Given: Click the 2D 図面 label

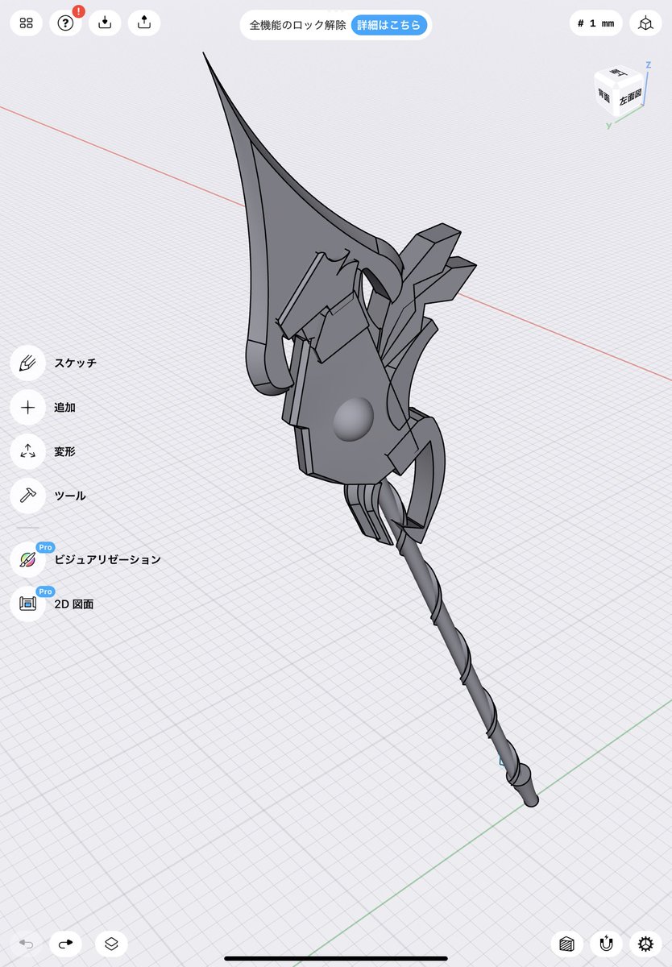Looking at the screenshot, I should tap(73, 604).
